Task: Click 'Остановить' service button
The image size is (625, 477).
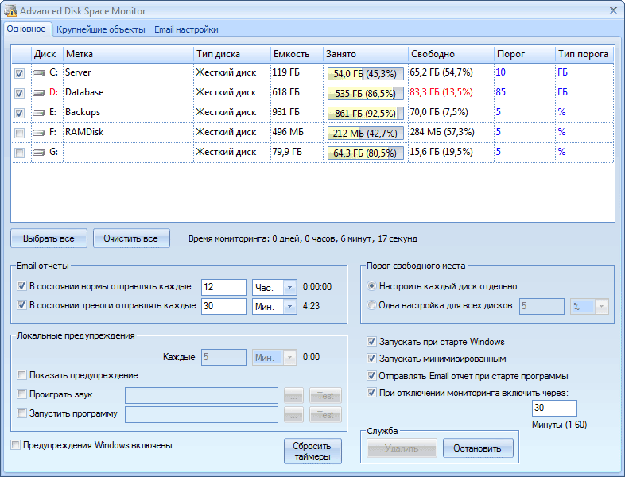Action: click(x=477, y=448)
